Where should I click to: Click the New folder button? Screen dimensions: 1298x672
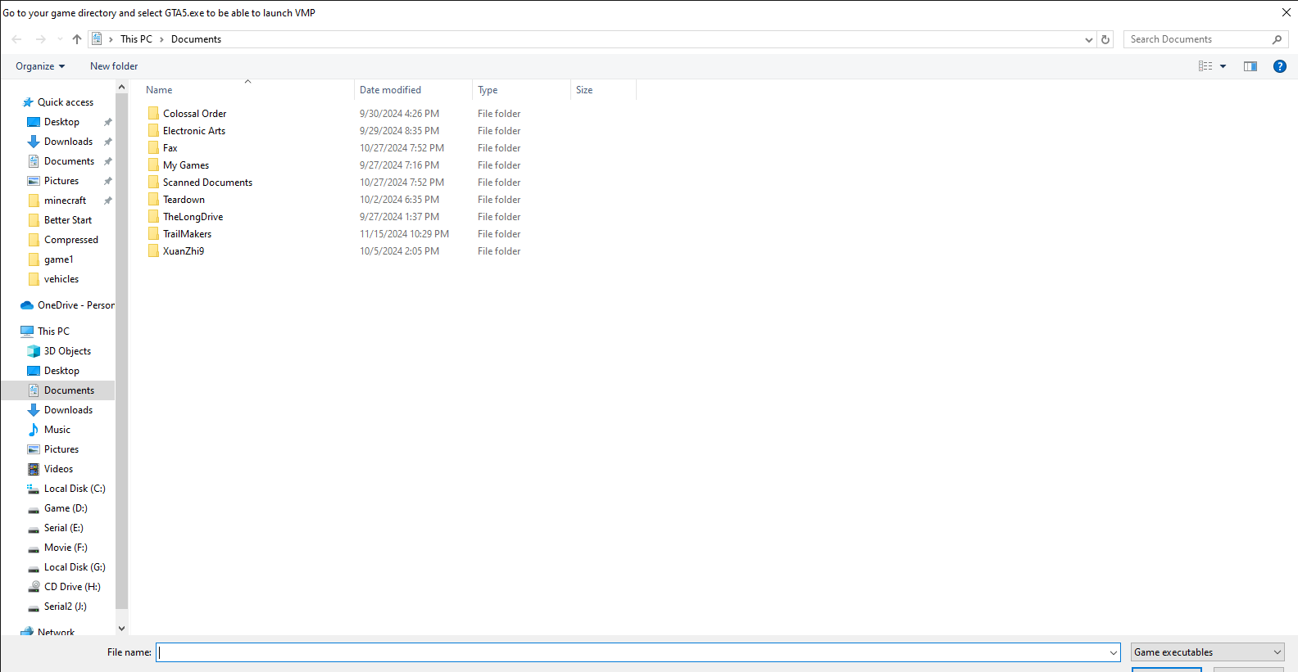[x=114, y=66]
